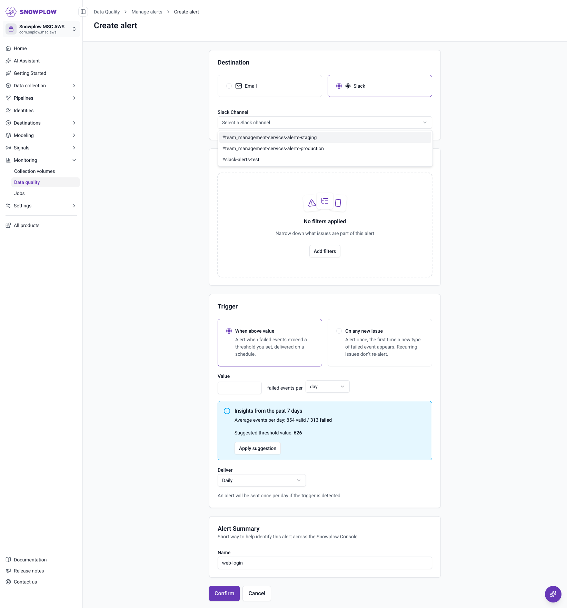Choose When above value trigger
Screen dimensions: 567x608
pos(270,343)
